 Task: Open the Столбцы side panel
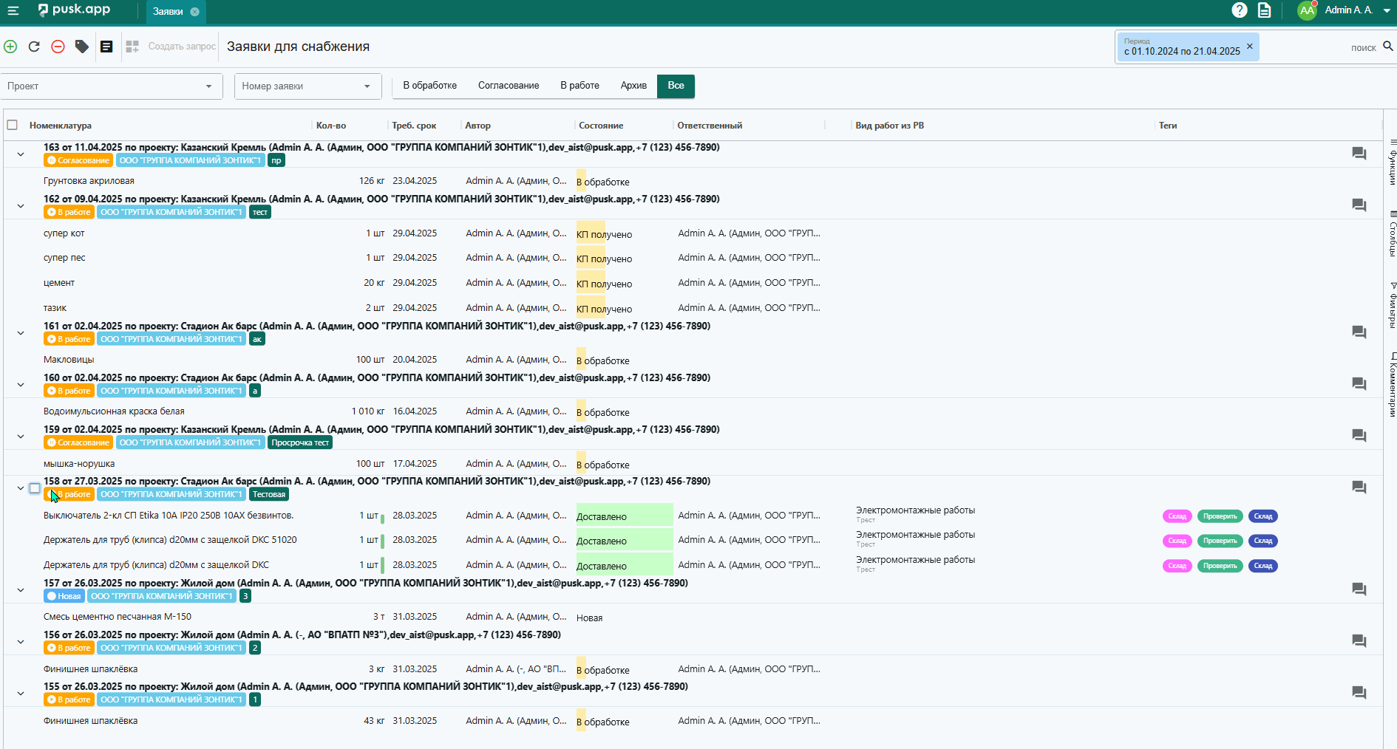pos(1393,234)
